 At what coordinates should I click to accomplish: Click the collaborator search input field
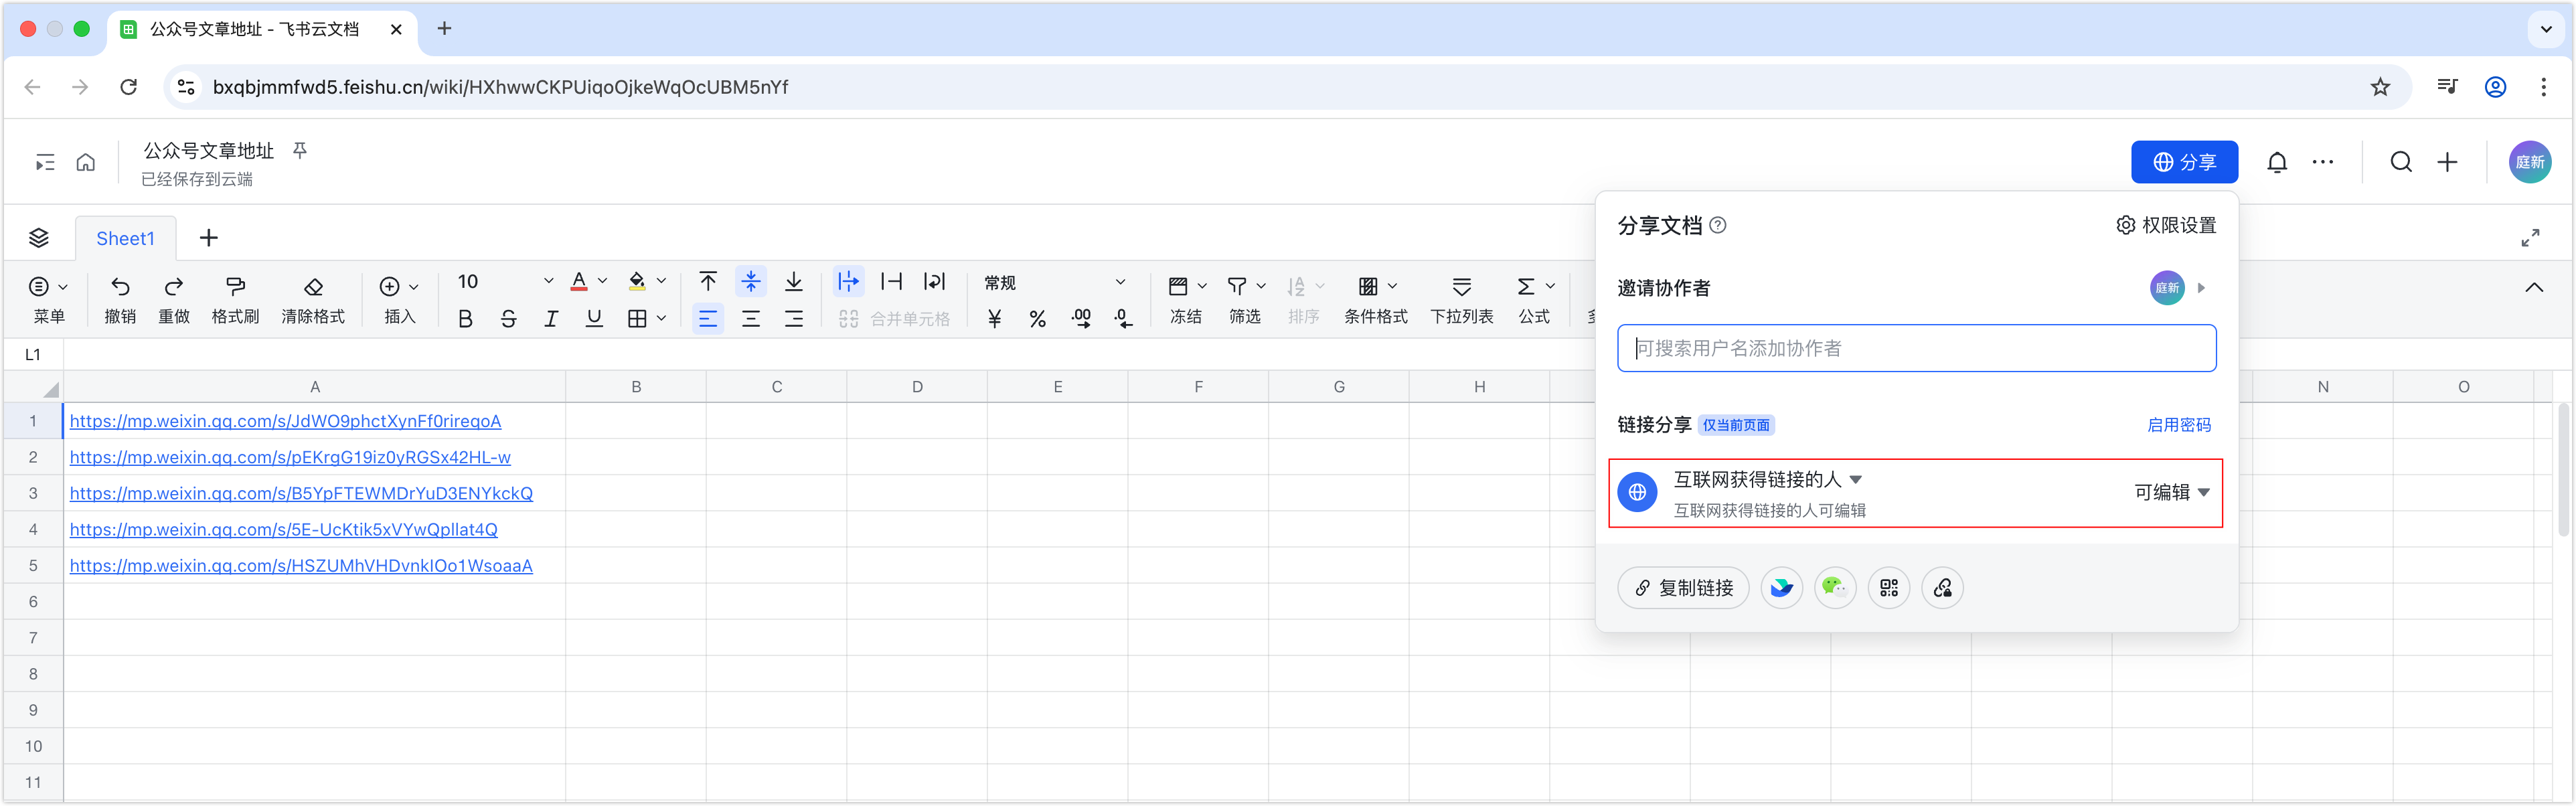click(x=1915, y=348)
